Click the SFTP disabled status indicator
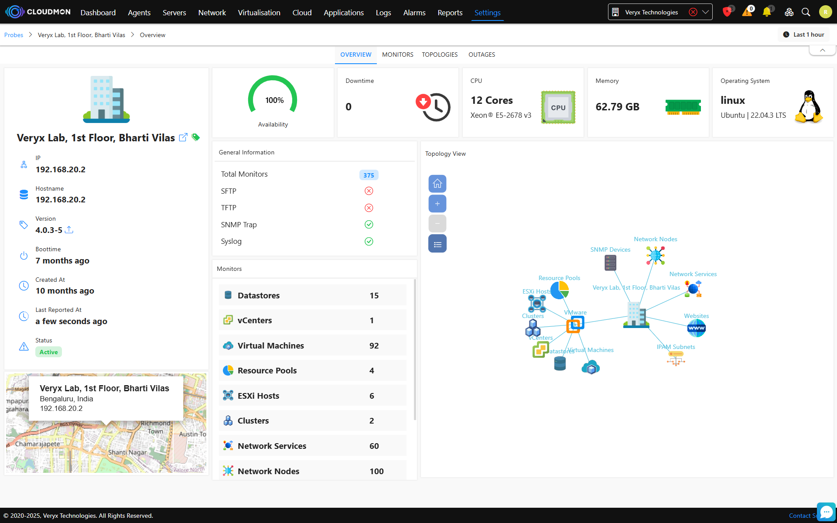Image resolution: width=837 pixels, height=523 pixels. click(369, 191)
